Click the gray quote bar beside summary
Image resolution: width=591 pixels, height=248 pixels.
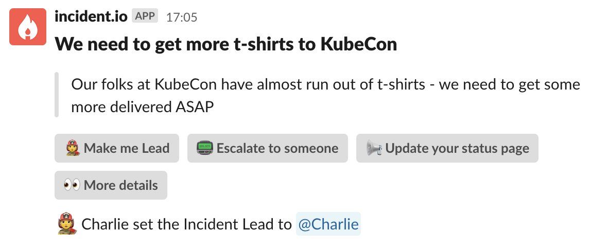[x=57, y=95]
